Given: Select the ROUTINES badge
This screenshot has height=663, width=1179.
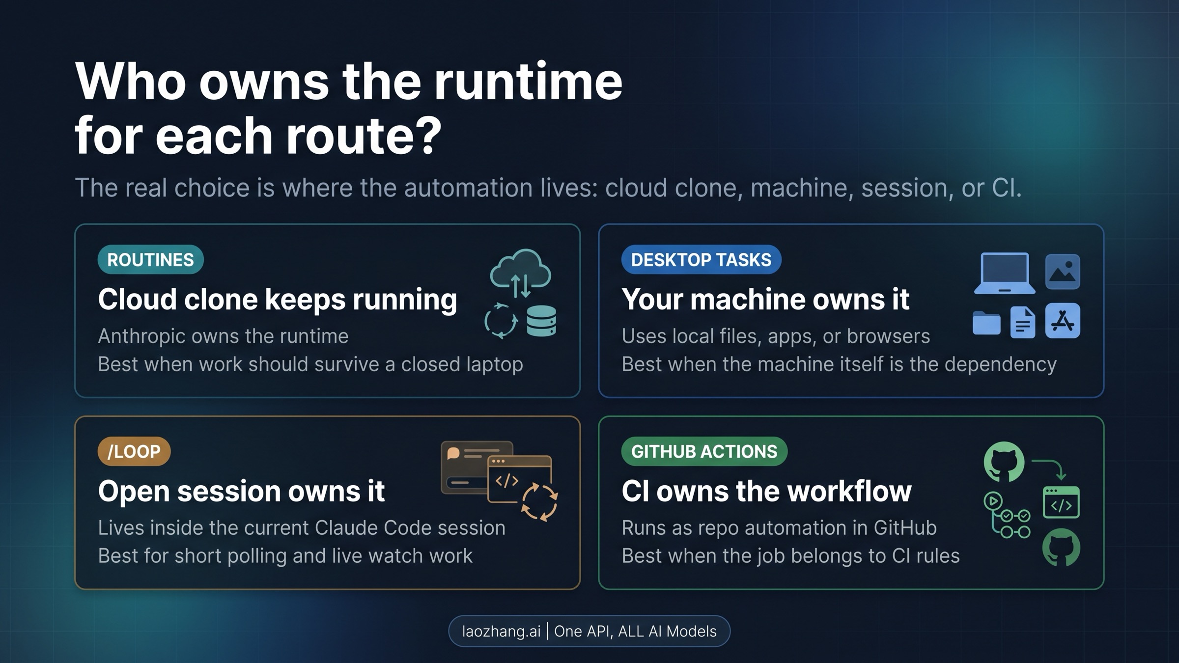Looking at the screenshot, I should click(x=149, y=260).
